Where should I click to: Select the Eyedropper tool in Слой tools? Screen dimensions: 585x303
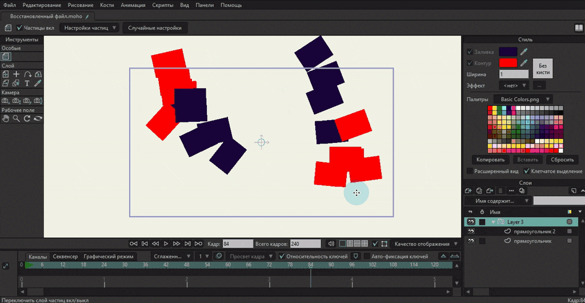(x=38, y=83)
